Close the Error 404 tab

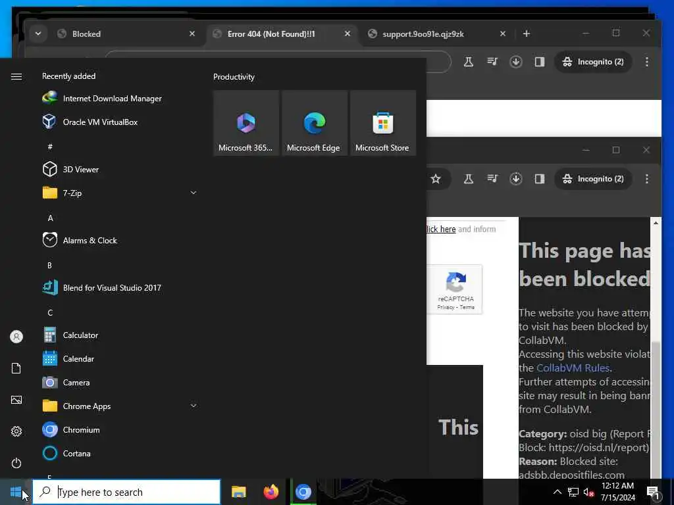348,34
